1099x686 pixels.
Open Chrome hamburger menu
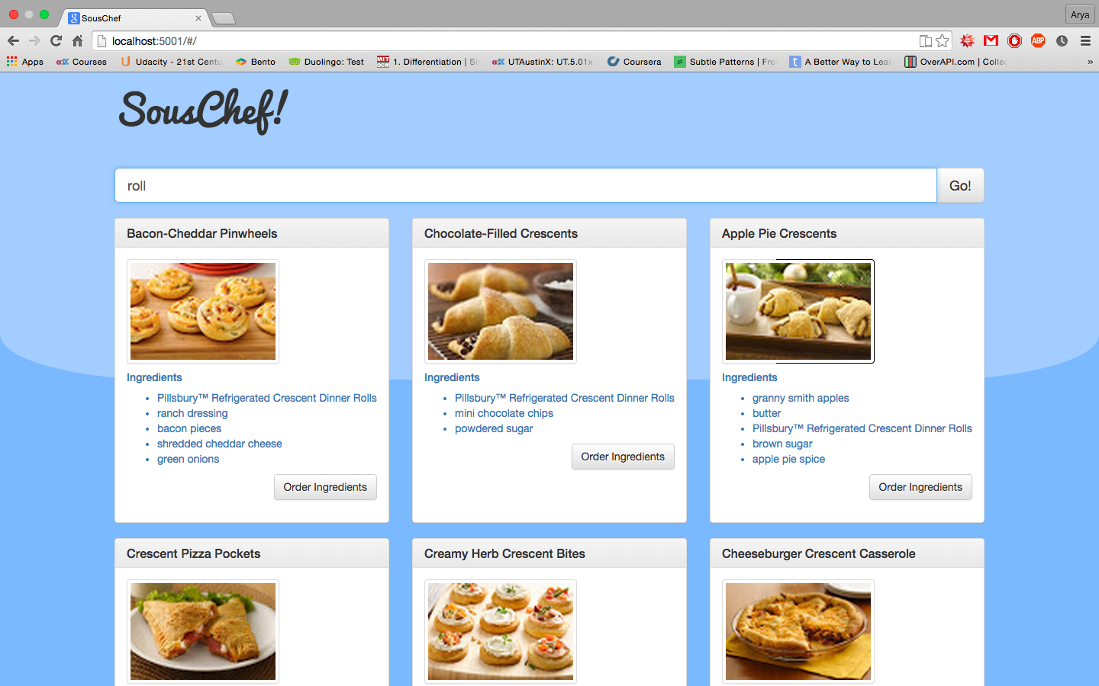(1085, 41)
